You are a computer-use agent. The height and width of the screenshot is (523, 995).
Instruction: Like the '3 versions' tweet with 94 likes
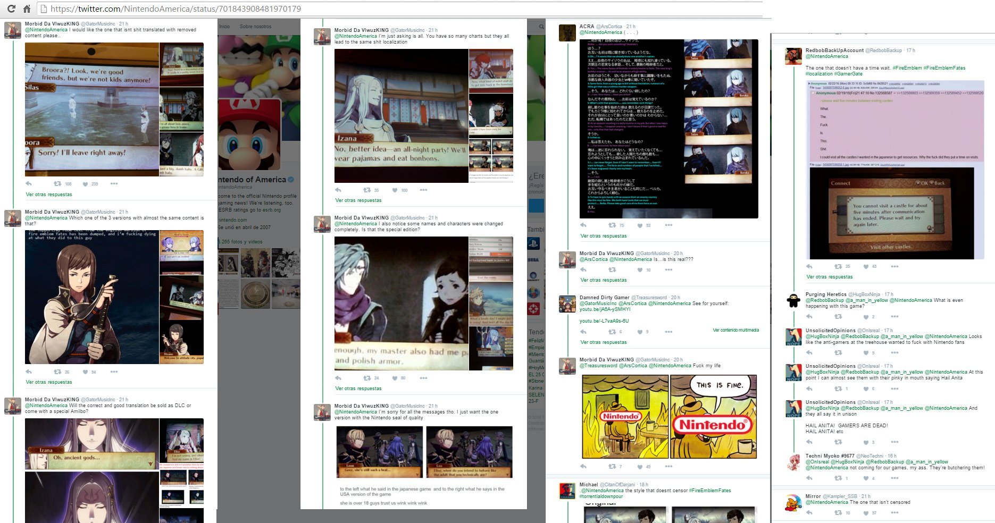(85, 372)
